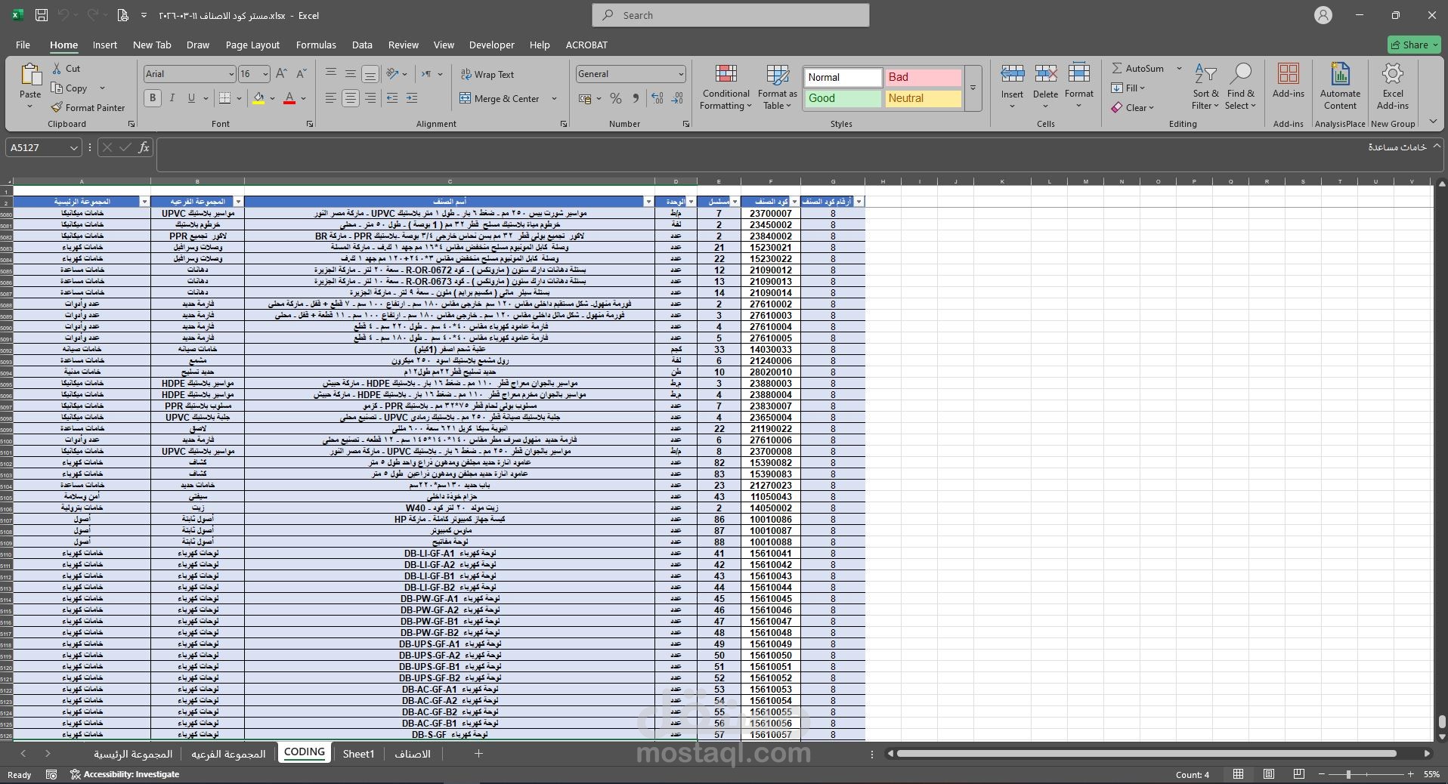Click the Paste clipboard icon
The width and height of the screenshot is (1448, 784).
pos(30,75)
